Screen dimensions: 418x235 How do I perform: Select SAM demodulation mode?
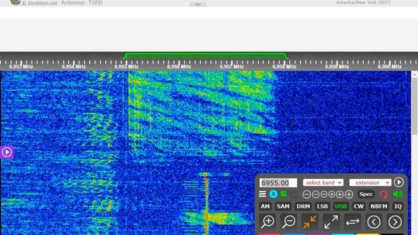(x=283, y=206)
